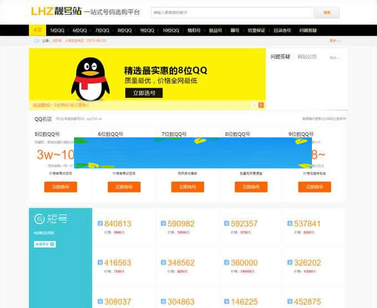
Task: Click the black 立即选号 banner button
Action: click(143, 93)
